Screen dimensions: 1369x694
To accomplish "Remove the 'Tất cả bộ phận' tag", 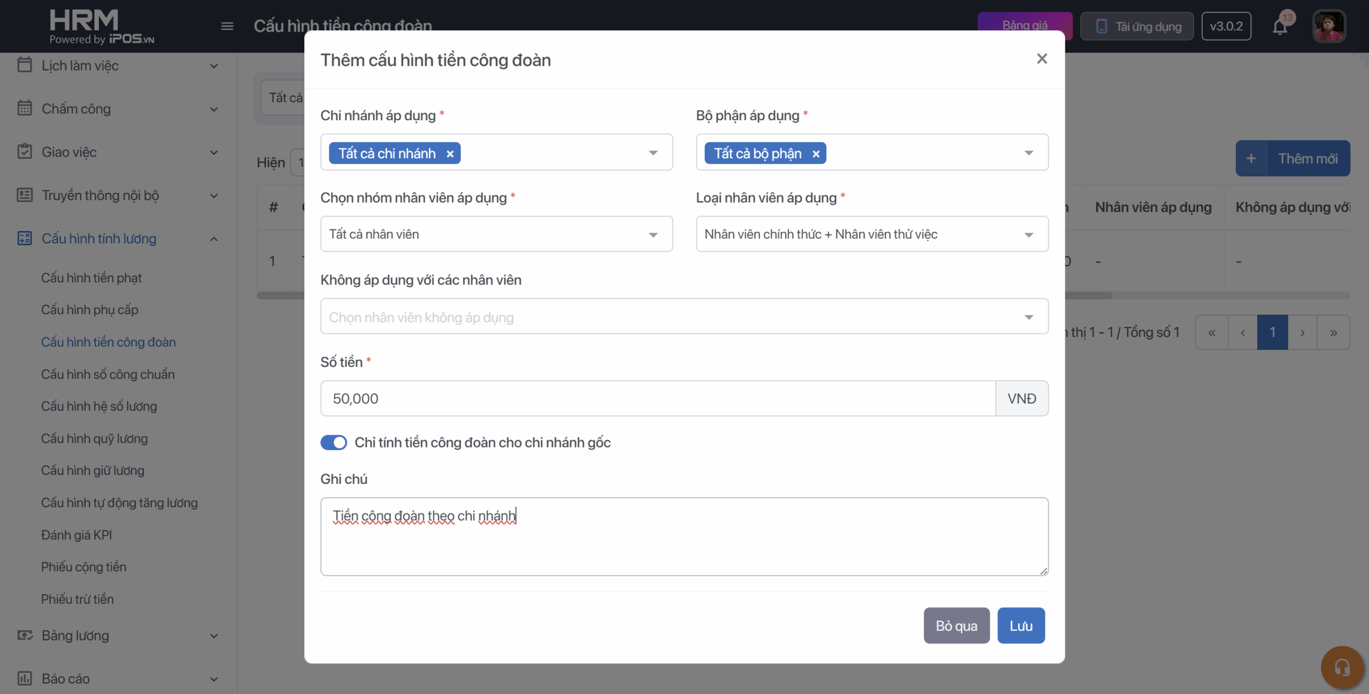I will point(816,154).
